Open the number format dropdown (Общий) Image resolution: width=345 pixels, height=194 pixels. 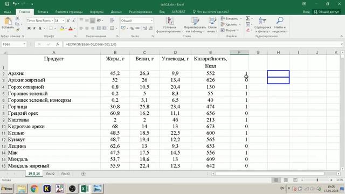151,20
